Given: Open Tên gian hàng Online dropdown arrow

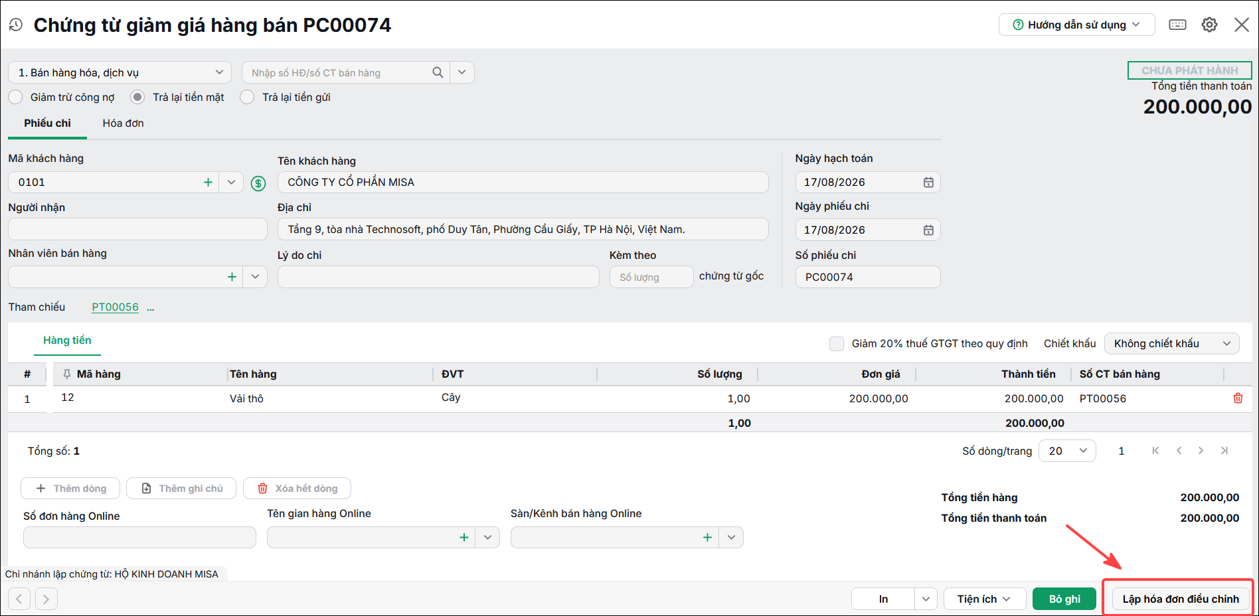Looking at the screenshot, I should [487, 537].
